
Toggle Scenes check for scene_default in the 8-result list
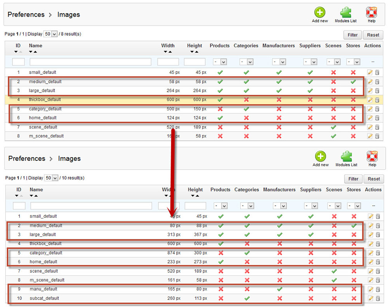pyautogui.click(x=333, y=127)
